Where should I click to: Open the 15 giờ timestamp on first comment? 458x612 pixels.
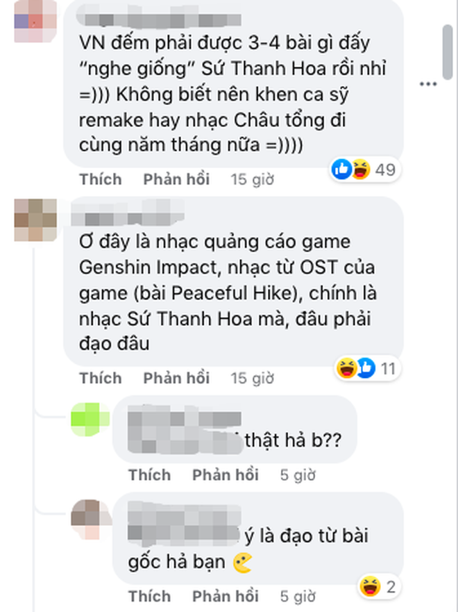pos(252,179)
